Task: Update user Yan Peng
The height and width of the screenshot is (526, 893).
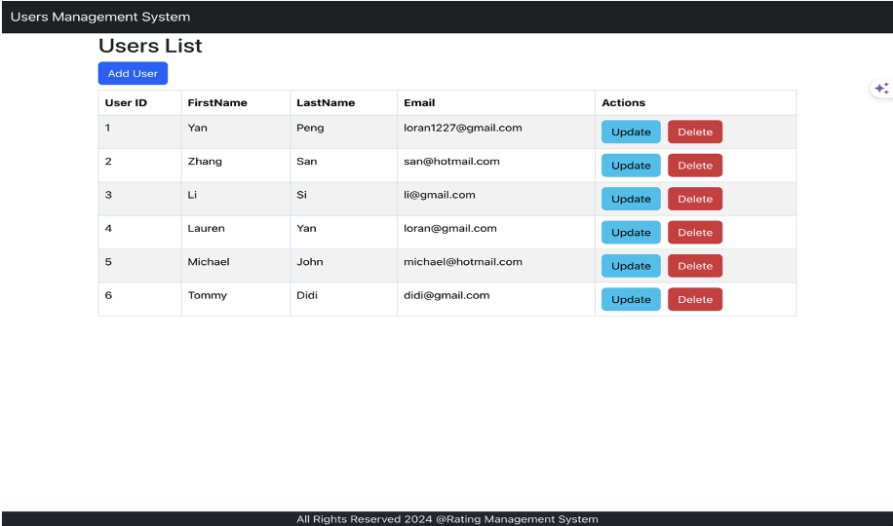Action: click(x=631, y=132)
